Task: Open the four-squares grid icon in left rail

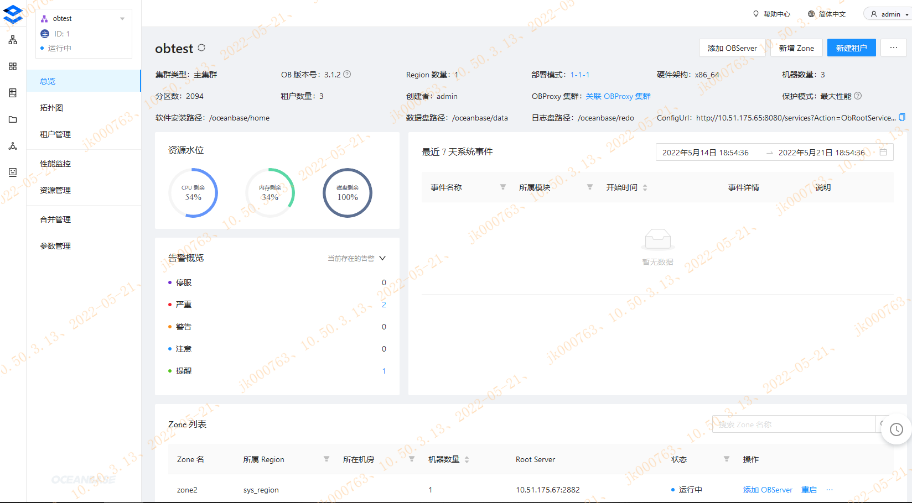Action: [x=13, y=66]
